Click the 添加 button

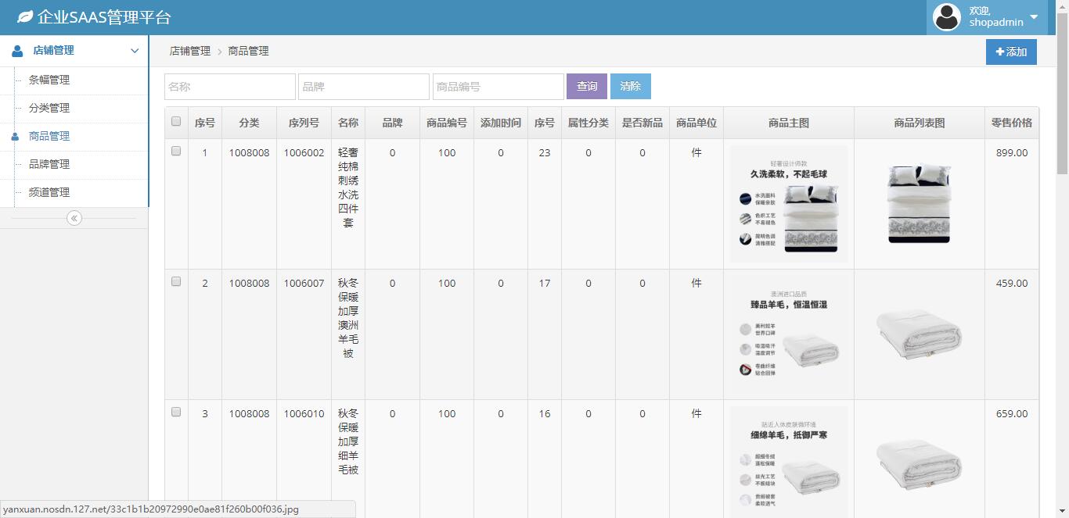1011,52
